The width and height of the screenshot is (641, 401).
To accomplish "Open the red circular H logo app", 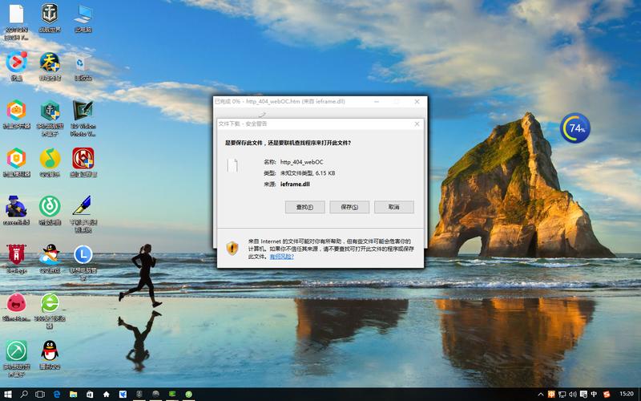I will click(x=83, y=158).
